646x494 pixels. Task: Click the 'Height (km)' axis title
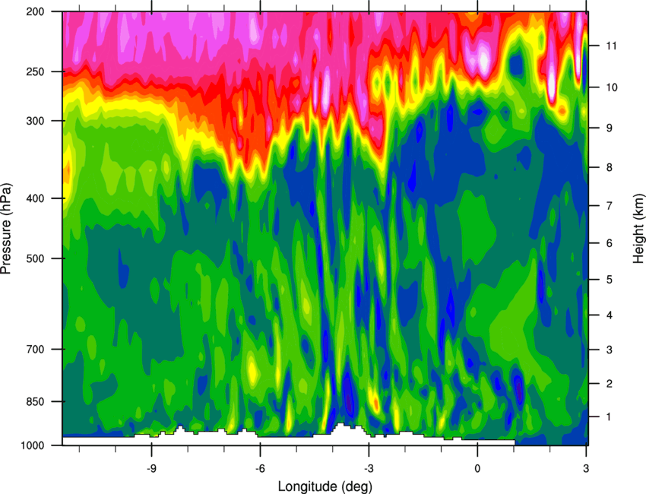(638, 228)
